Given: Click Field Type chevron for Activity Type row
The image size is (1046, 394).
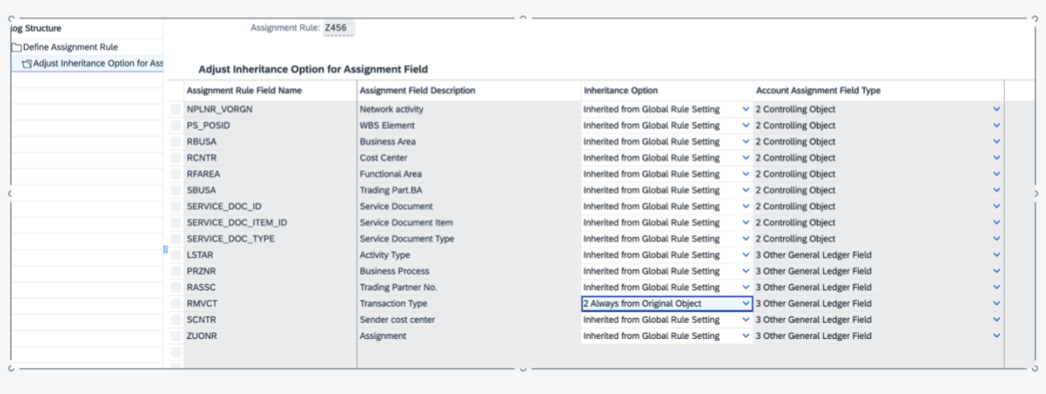Looking at the screenshot, I should [996, 254].
